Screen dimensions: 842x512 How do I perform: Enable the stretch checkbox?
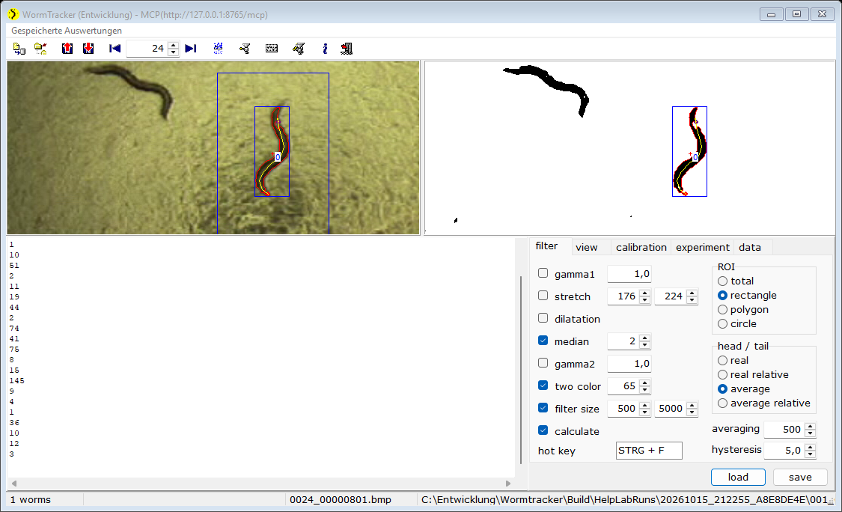tap(543, 296)
